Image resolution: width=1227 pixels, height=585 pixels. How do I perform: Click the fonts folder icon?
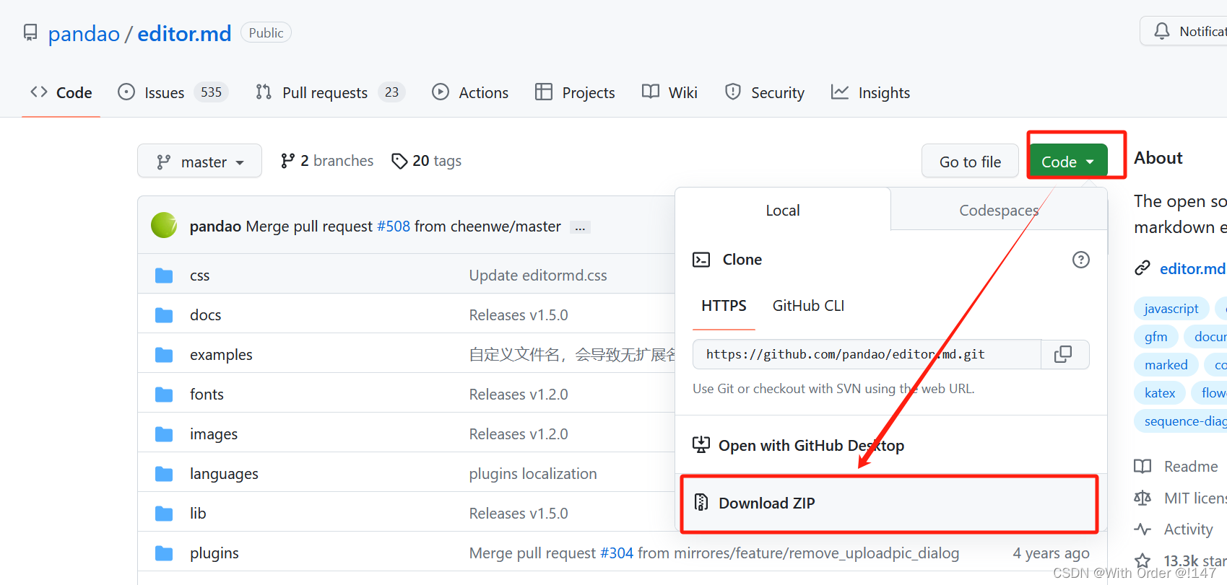[164, 395]
